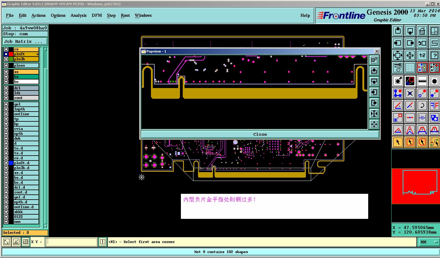The image size is (440, 258).
Task: Toggle checkbox for layer pln3b
Action: point(6,59)
